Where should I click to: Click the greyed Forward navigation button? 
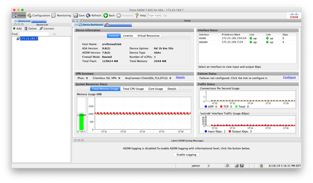[124, 15]
